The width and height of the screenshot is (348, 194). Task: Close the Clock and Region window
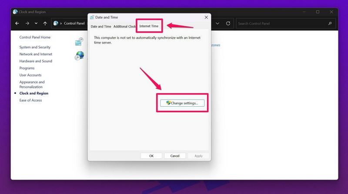tap(331, 12)
